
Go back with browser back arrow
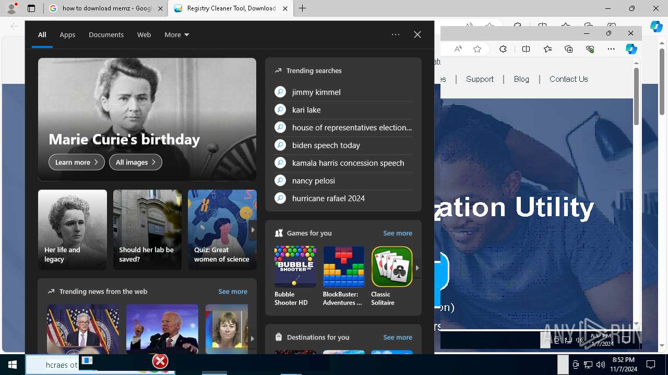tap(15, 26)
